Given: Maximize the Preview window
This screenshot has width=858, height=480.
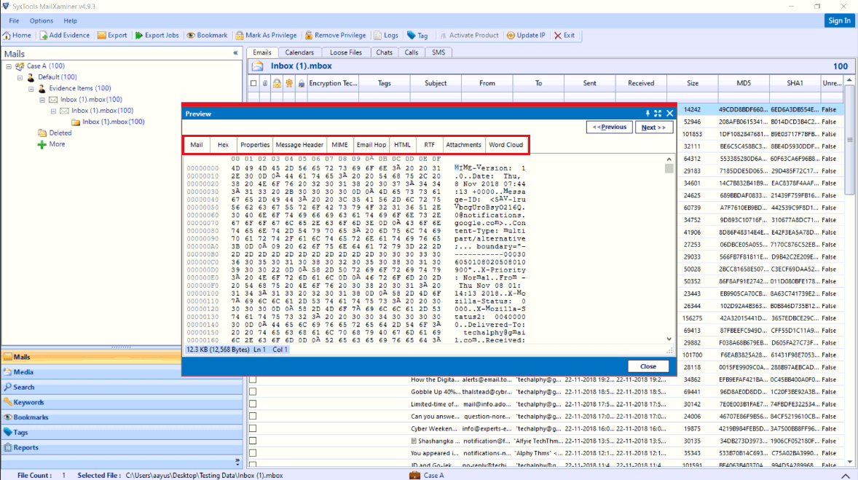Looking at the screenshot, I should point(658,114).
